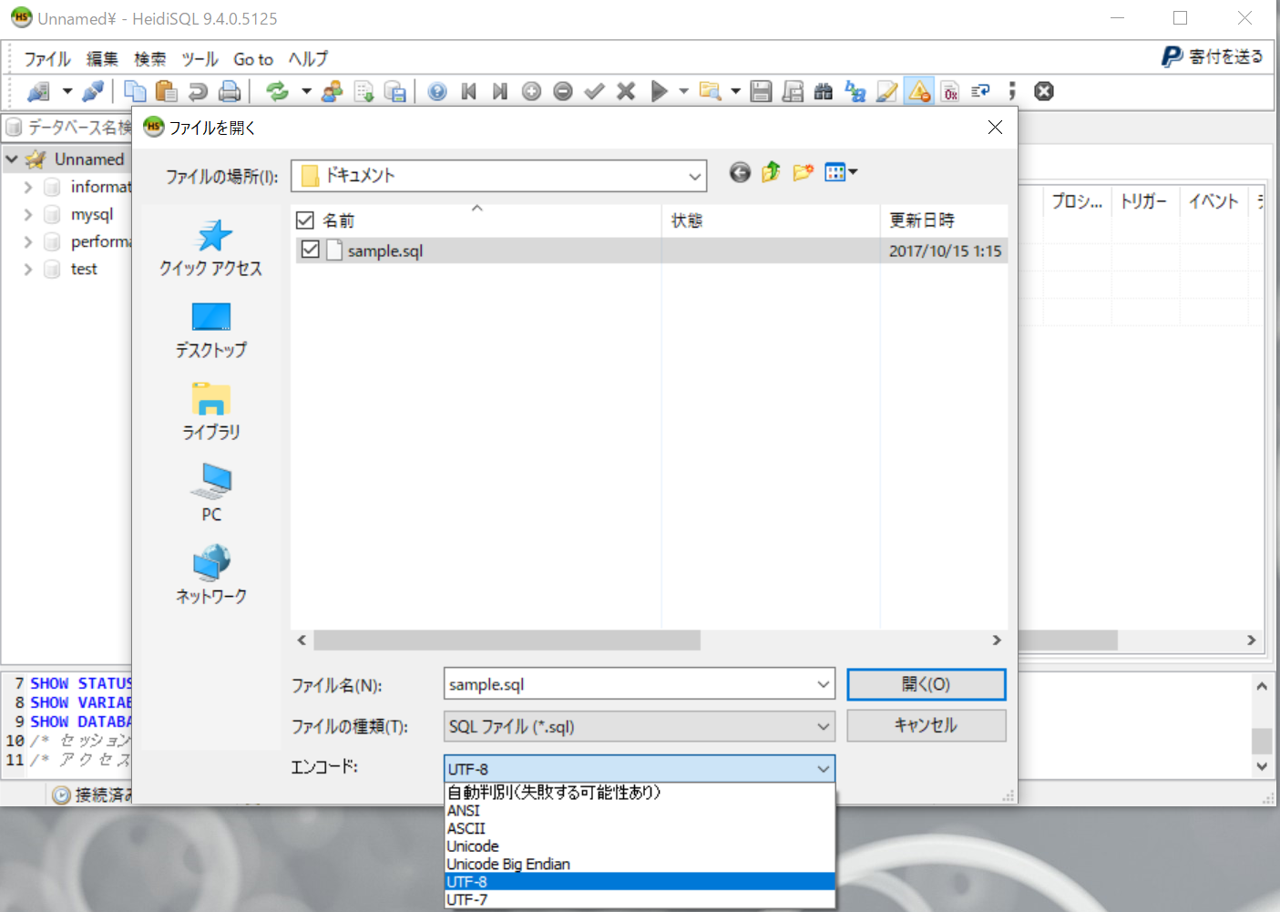The image size is (1280, 912).
Task: Select PC in the places bar
Action: [211, 493]
